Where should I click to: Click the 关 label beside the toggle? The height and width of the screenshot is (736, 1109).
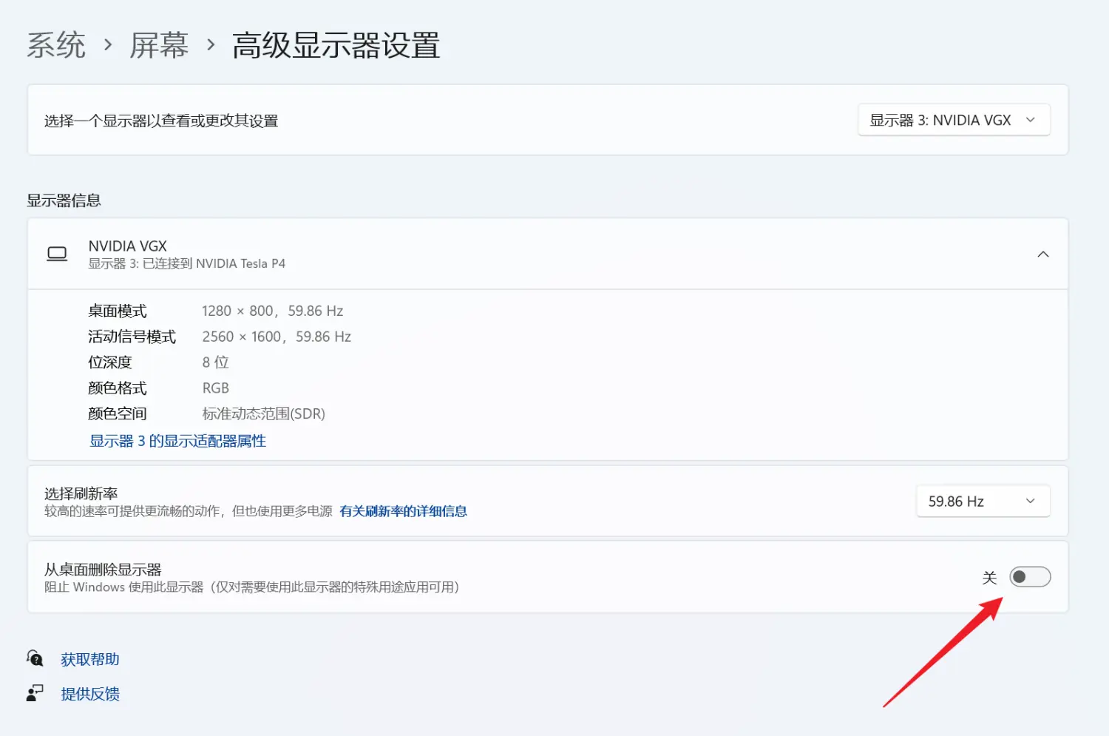(x=989, y=578)
